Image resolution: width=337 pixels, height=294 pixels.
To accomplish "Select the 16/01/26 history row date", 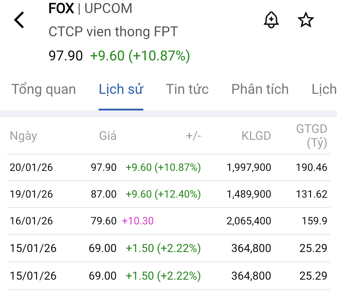I will pos(31,221).
